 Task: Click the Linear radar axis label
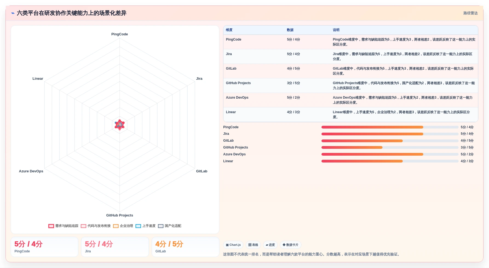(38, 79)
